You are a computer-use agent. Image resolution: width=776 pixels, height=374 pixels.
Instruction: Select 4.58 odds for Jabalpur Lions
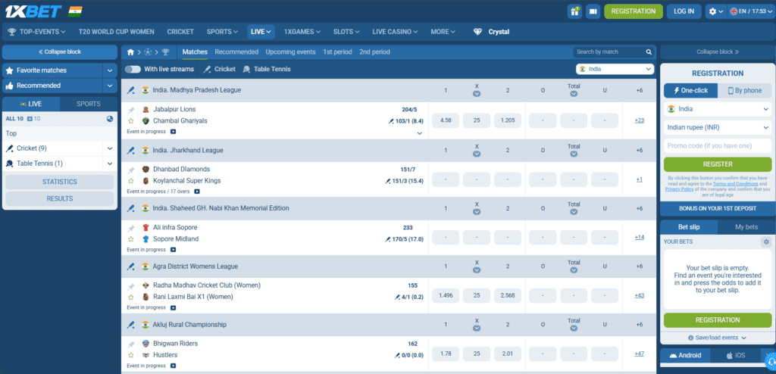[x=446, y=120]
